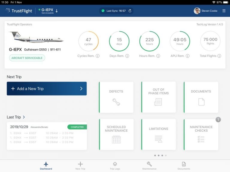Click the Total Flights info icon
This screenshot has height=172, width=230.
pos(219,56)
